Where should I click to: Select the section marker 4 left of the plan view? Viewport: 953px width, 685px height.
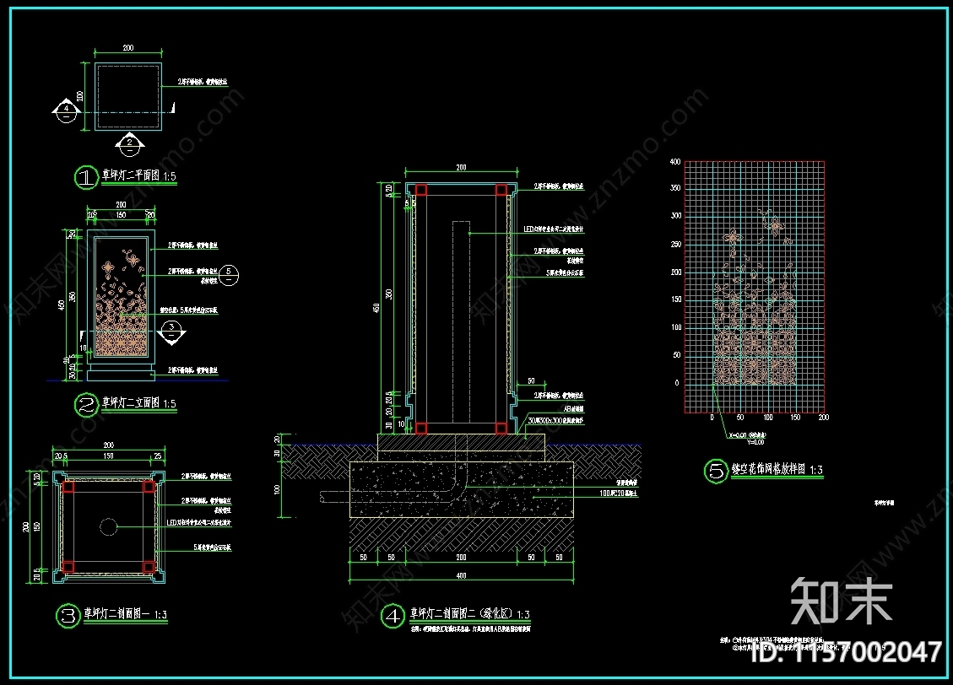(x=66, y=111)
